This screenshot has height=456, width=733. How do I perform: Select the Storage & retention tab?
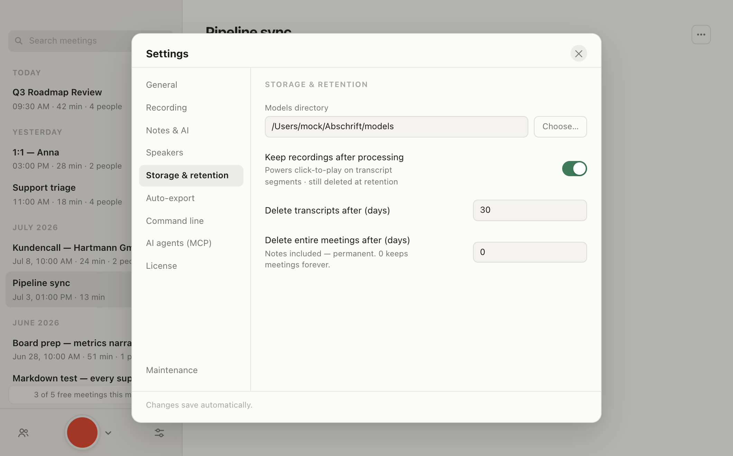coord(191,175)
